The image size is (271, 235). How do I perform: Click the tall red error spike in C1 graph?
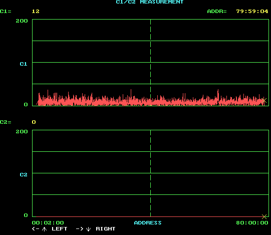(218, 97)
